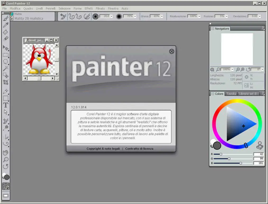Viewport: 268px width, 204px height.
Task: Select the Pen tool
Action: click(6, 92)
